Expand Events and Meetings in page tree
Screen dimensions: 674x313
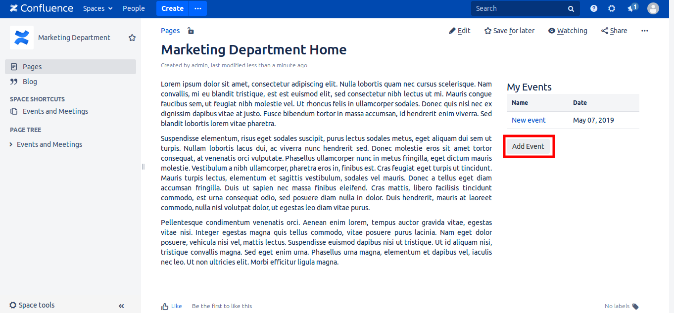11,144
